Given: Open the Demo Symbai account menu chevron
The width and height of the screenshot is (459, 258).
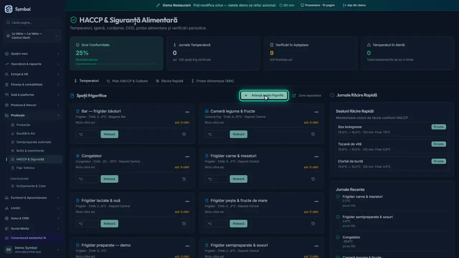Looking at the screenshot, I should click(58, 249).
